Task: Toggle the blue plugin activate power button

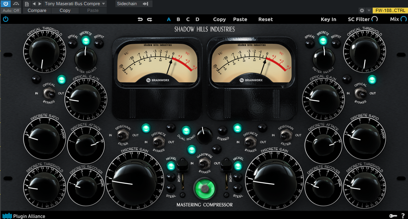Action: coord(6,4)
